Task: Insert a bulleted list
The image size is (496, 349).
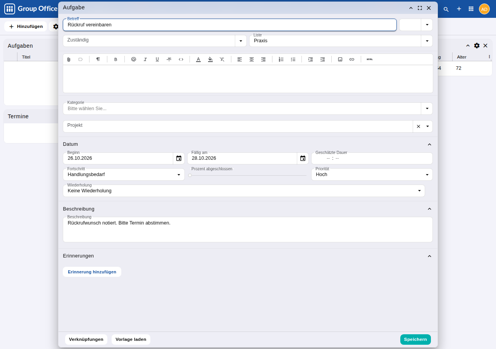Action: [x=293, y=59]
